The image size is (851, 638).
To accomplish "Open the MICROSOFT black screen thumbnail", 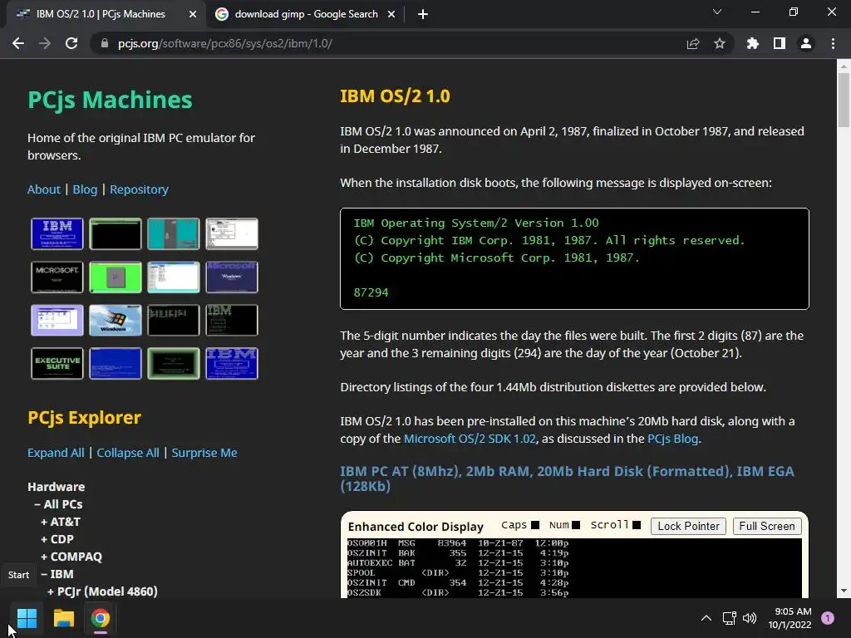I will (57, 277).
